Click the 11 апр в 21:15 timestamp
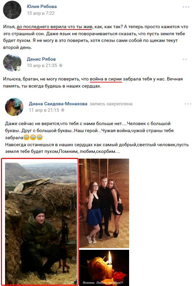 click(x=44, y=110)
